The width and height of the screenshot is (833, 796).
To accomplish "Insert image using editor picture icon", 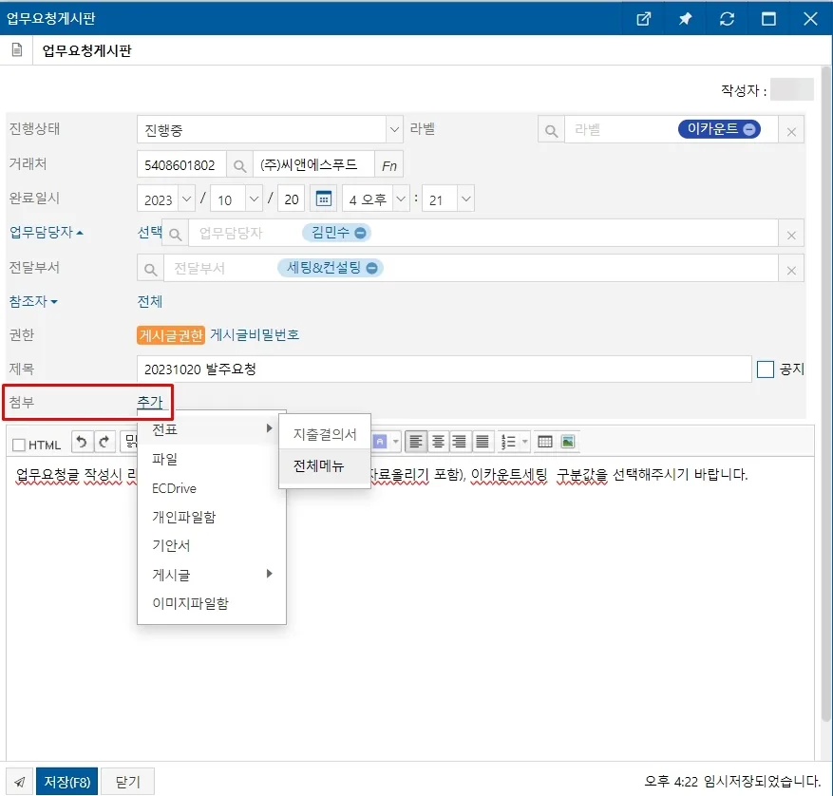I will (567, 442).
